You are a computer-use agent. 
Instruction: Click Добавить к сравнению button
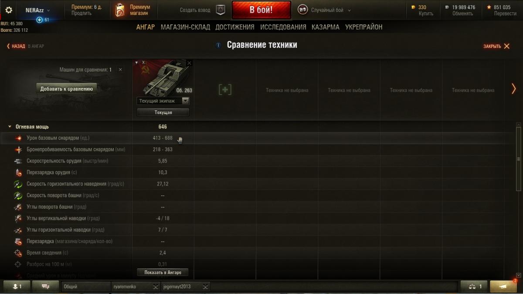67,89
